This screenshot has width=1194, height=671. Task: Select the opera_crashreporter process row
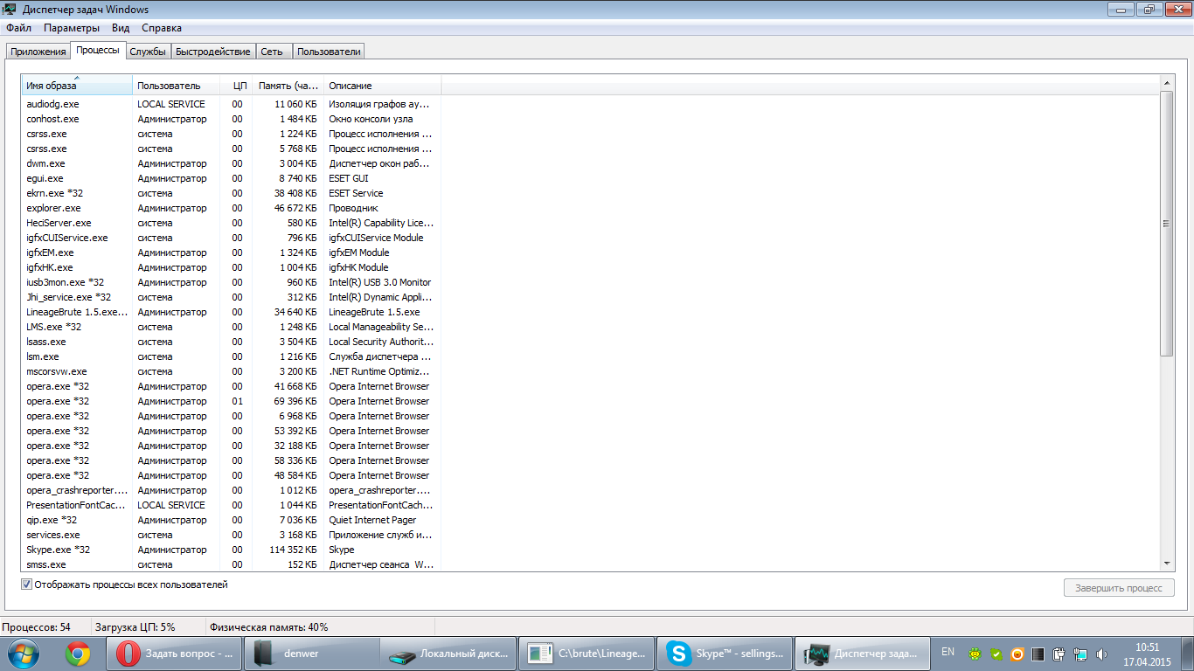pyautogui.click(x=232, y=490)
